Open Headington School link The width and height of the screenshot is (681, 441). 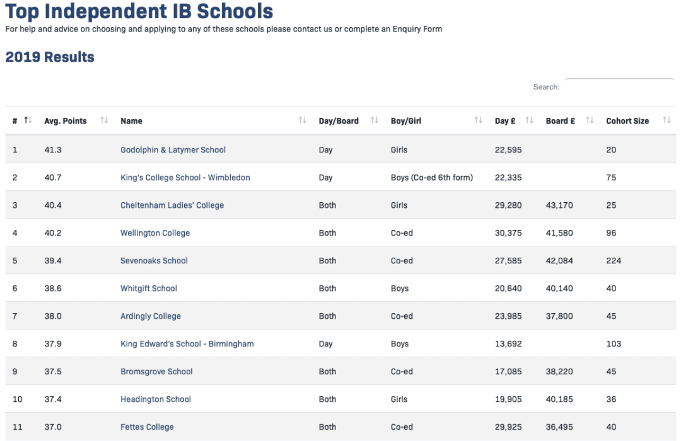[156, 399]
